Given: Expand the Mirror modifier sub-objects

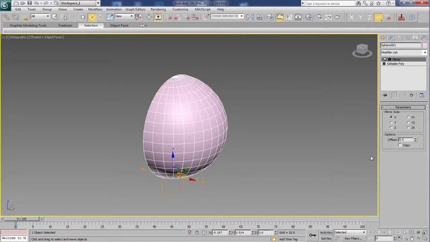Looking at the screenshot, I should pos(390,59).
